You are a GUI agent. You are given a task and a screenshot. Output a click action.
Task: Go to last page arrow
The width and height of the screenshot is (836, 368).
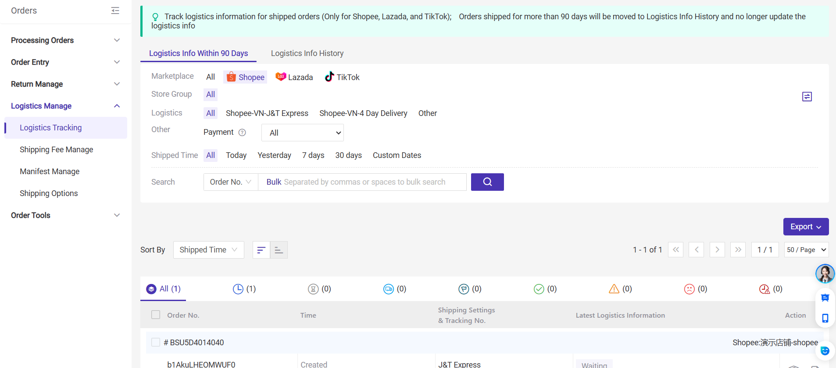point(738,250)
